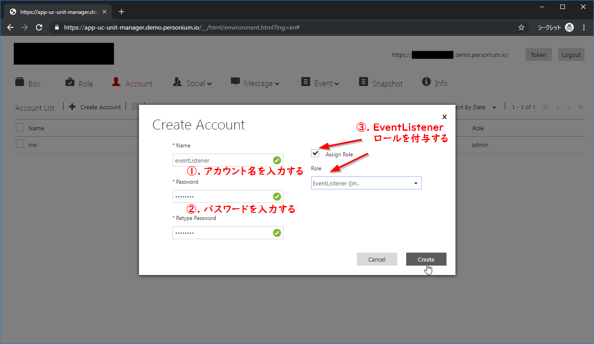The image size is (594, 344).
Task: Uncheck the Assign Role checkbox
Action: point(316,153)
